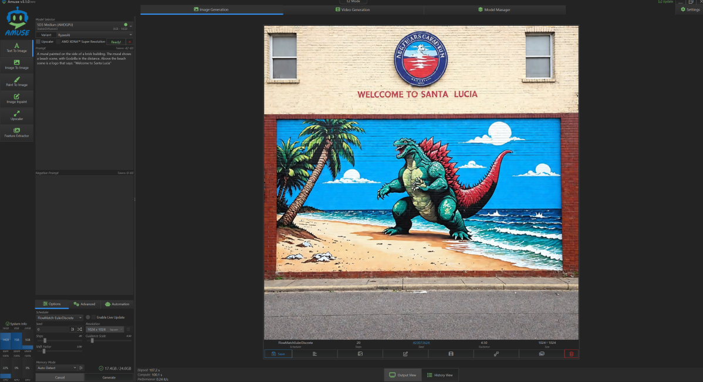703x382 pixels.
Task: Open the Auto Detect memory mode dropdown
Action: (x=56, y=368)
